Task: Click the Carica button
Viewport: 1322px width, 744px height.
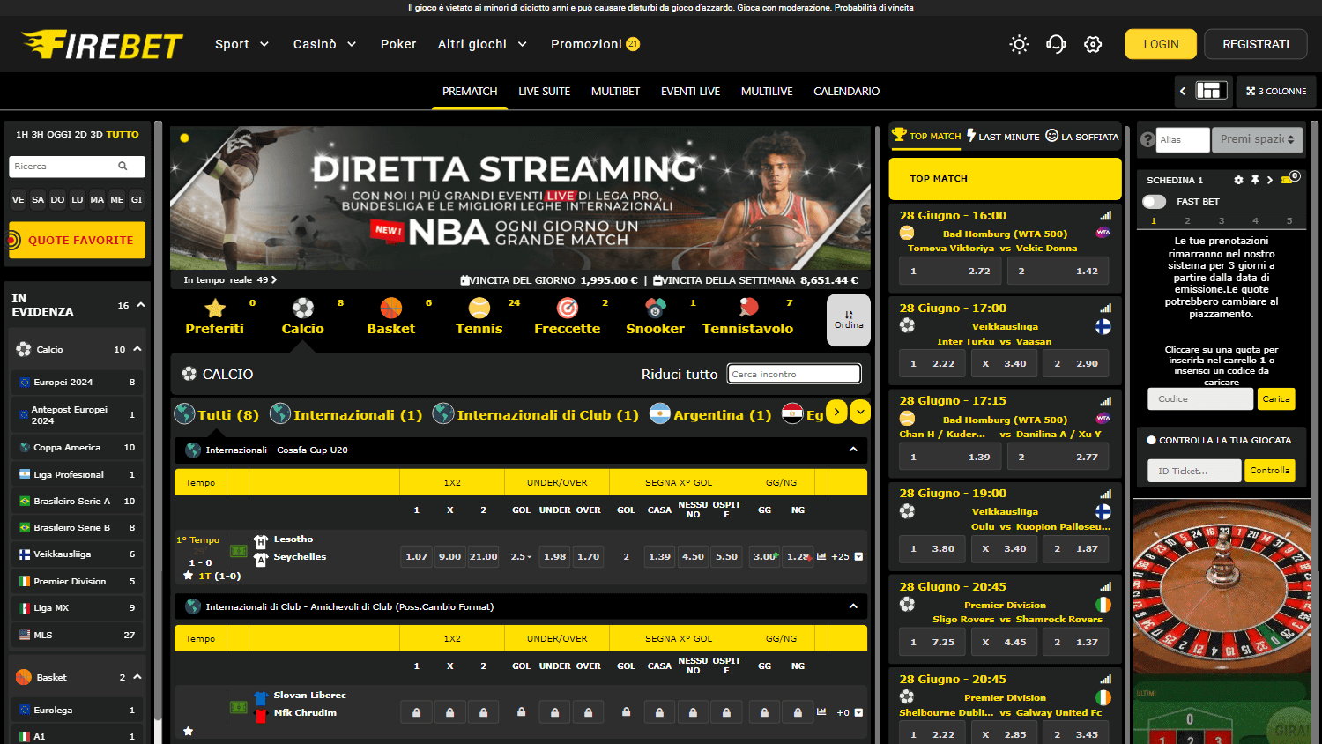Action: 1275,399
